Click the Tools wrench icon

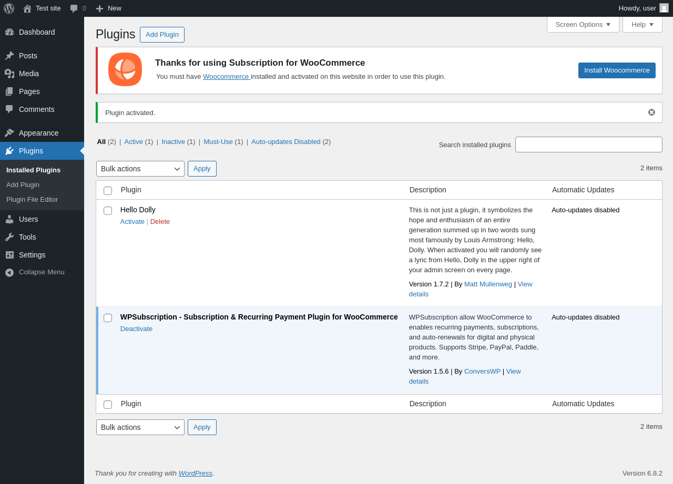tap(9, 237)
